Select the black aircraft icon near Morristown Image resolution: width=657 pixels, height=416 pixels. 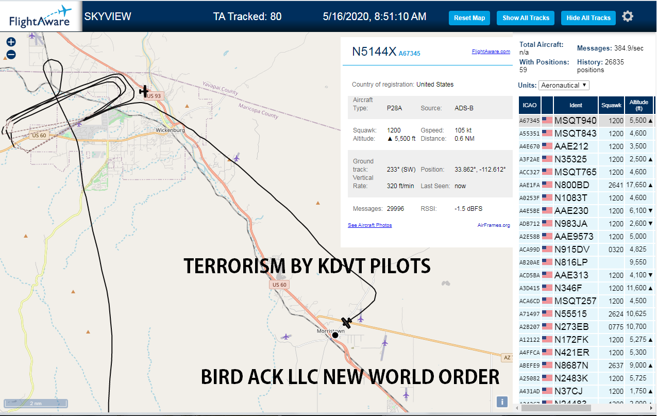click(347, 323)
